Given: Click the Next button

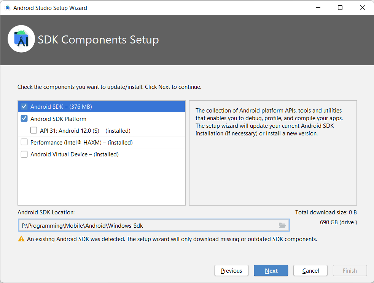Looking at the screenshot, I should (x=271, y=270).
